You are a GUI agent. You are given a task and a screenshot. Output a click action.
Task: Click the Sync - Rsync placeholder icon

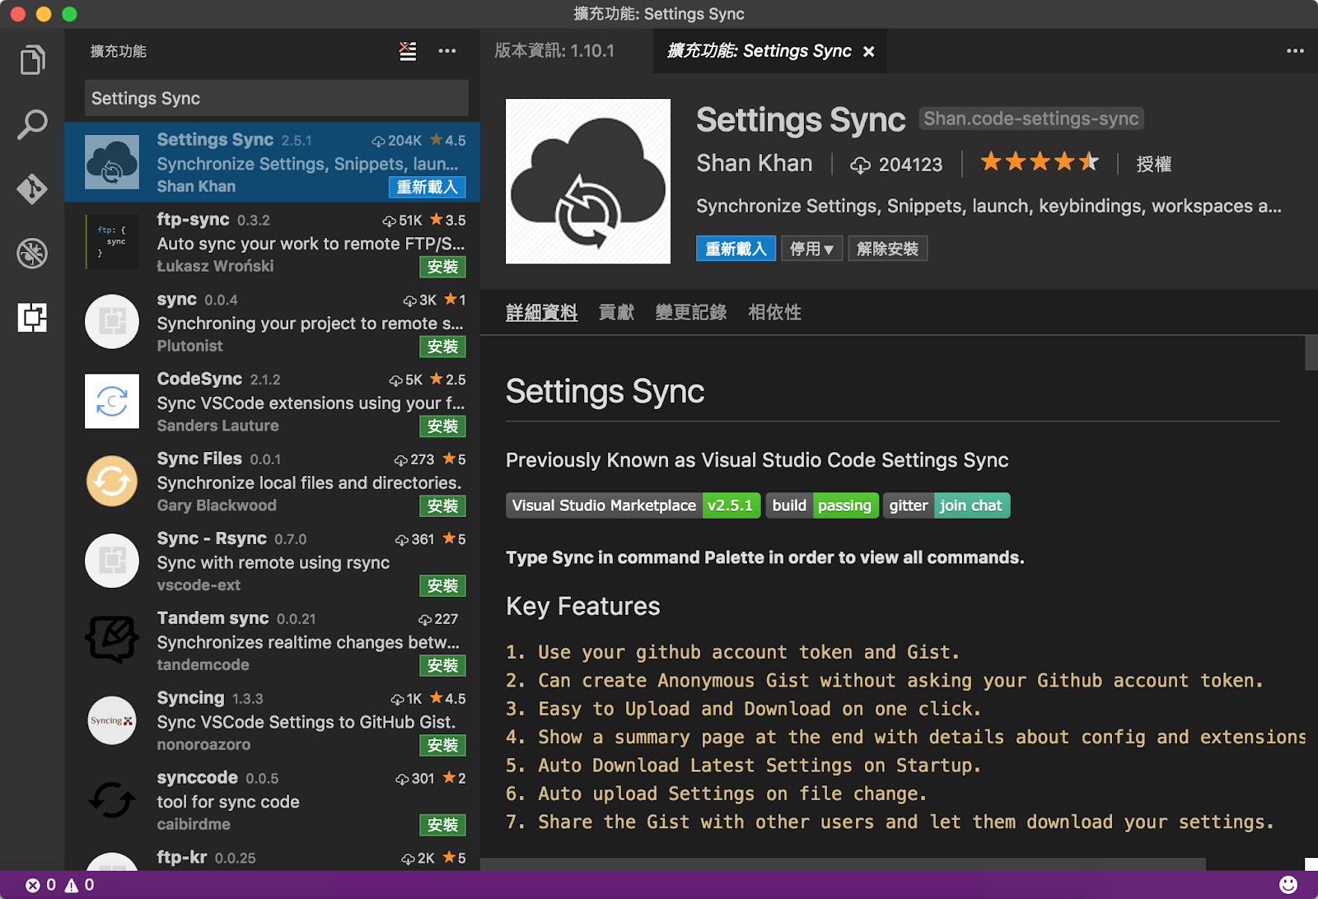pos(112,561)
